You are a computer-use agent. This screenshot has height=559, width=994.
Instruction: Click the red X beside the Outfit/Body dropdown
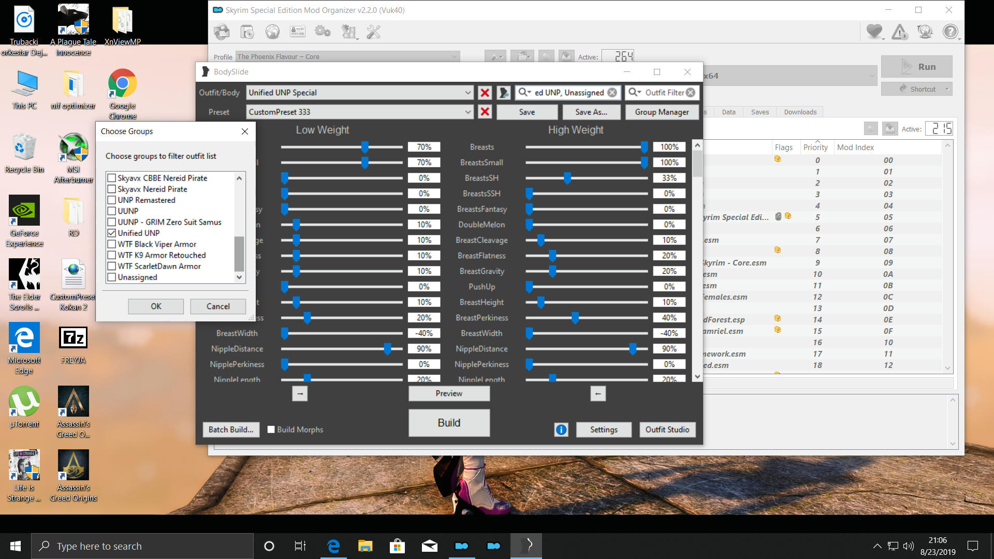(485, 93)
